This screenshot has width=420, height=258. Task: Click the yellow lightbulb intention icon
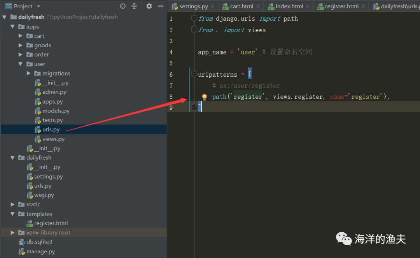[205, 97]
